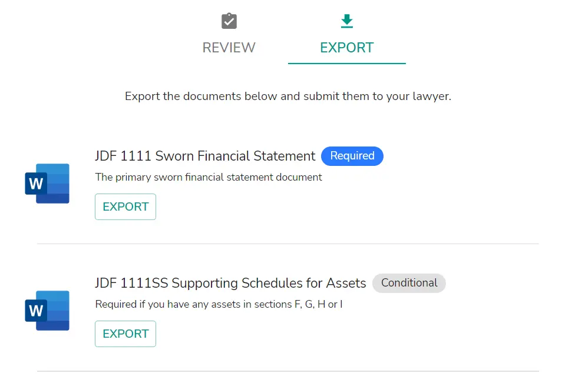Click the gray Conditional badge
This screenshot has height=383, width=575.
click(x=409, y=283)
